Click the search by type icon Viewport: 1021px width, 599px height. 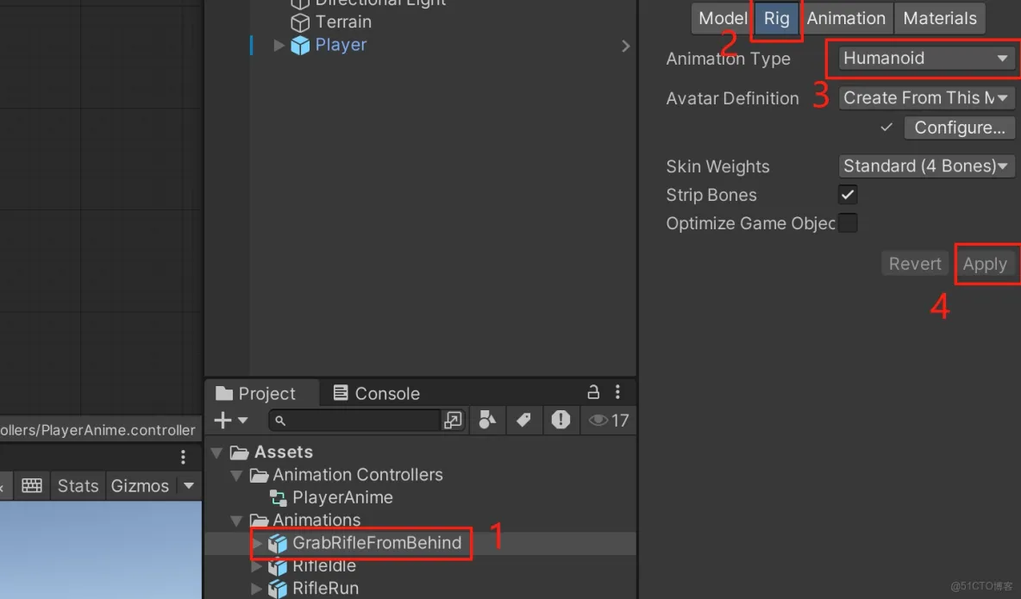[487, 420]
